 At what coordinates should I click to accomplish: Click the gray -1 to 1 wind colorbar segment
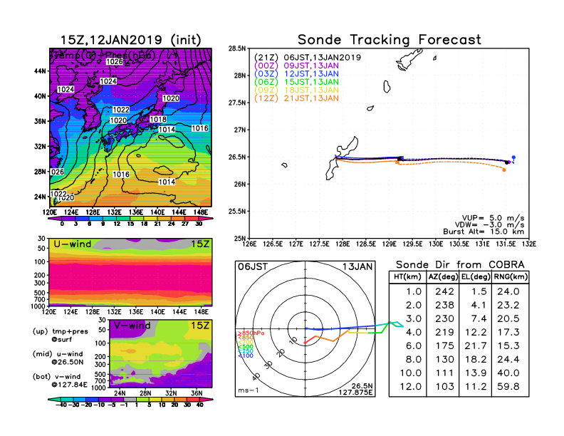click(130, 399)
